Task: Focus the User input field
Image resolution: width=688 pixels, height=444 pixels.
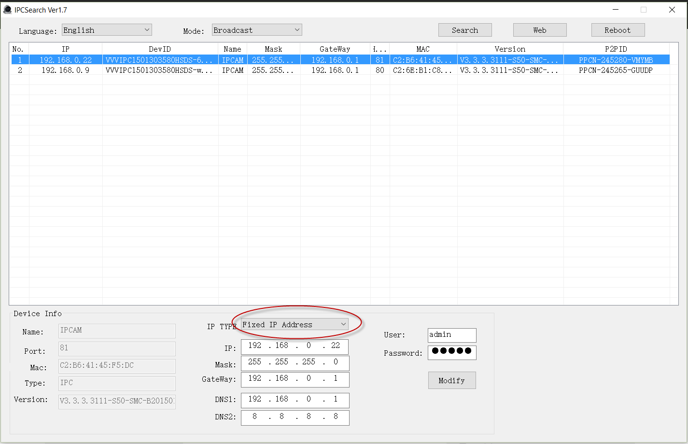Action: pos(452,335)
